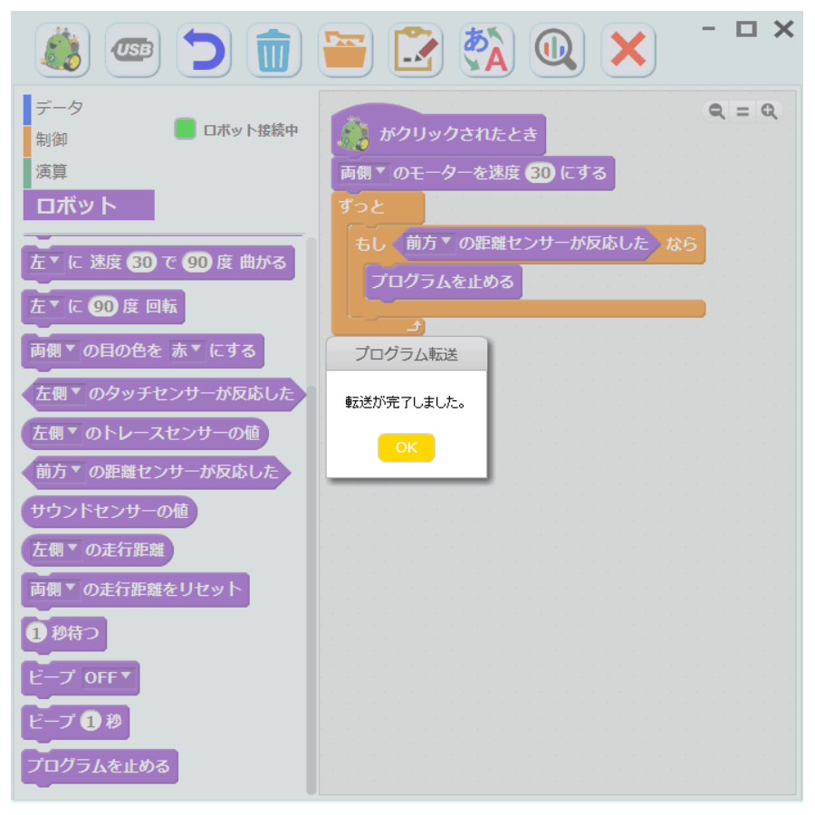815x815 pixels.
Task: Click the seconds field on 秒待つ block
Action: coord(36,633)
